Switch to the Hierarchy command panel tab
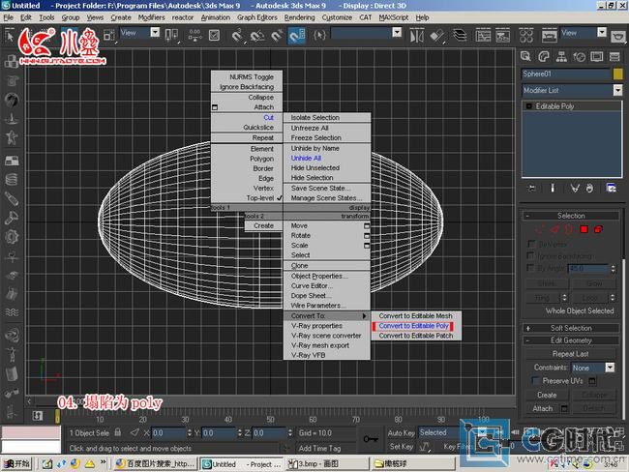Image resolution: width=629 pixels, height=472 pixels. point(561,57)
